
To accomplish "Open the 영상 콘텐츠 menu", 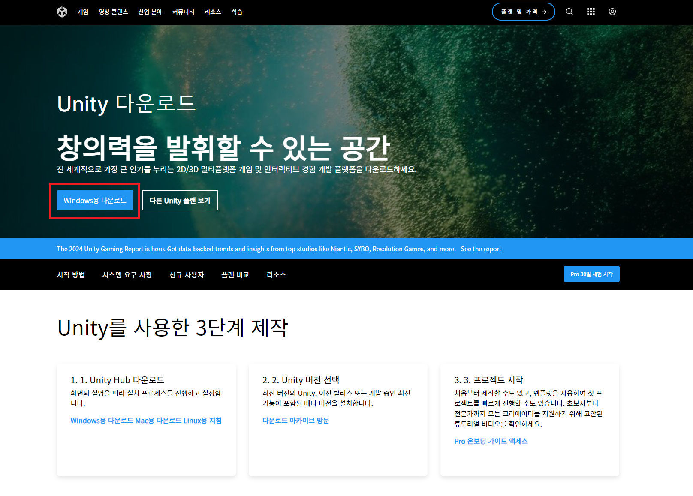I will tap(113, 12).
